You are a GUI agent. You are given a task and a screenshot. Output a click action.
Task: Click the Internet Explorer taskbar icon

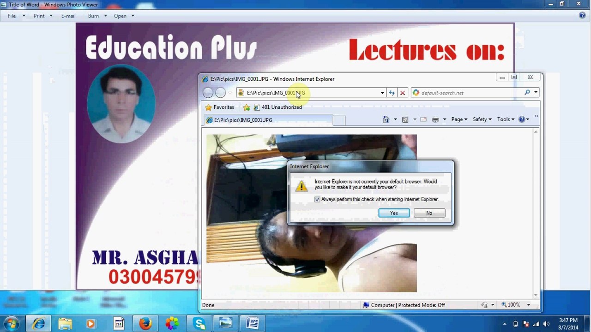39,324
